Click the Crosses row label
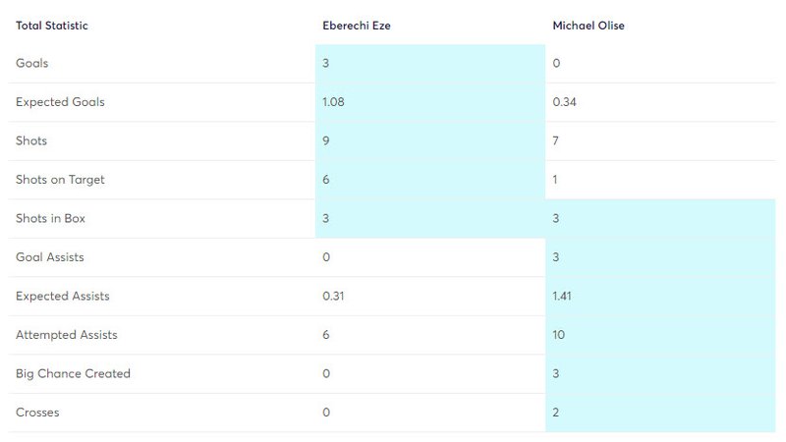This screenshot has height=442, width=786. pyautogui.click(x=37, y=413)
